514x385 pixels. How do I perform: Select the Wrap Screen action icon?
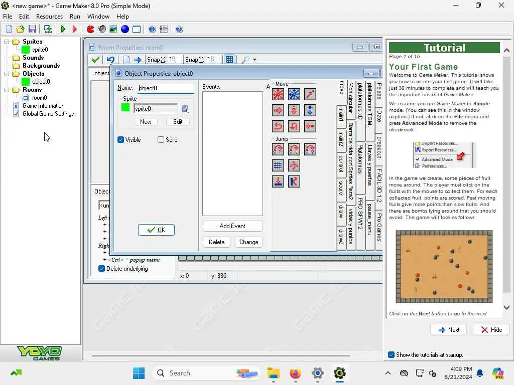pos(294,165)
